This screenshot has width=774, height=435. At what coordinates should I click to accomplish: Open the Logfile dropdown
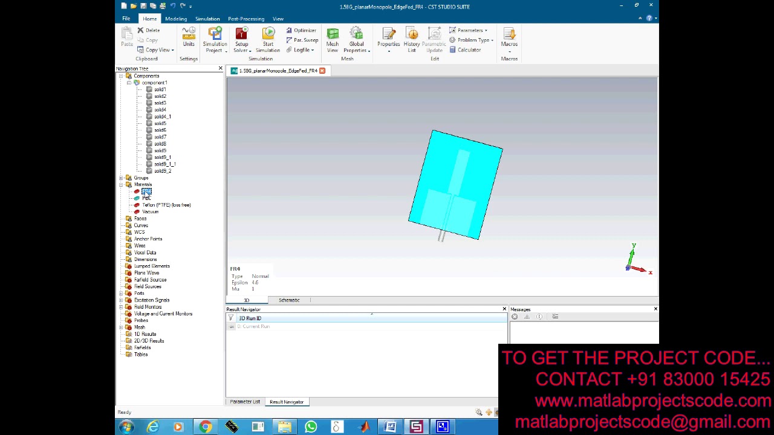click(300, 50)
